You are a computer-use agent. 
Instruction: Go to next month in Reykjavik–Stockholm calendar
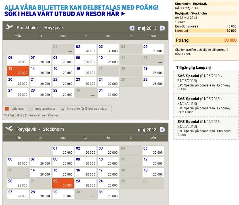(x=162, y=130)
